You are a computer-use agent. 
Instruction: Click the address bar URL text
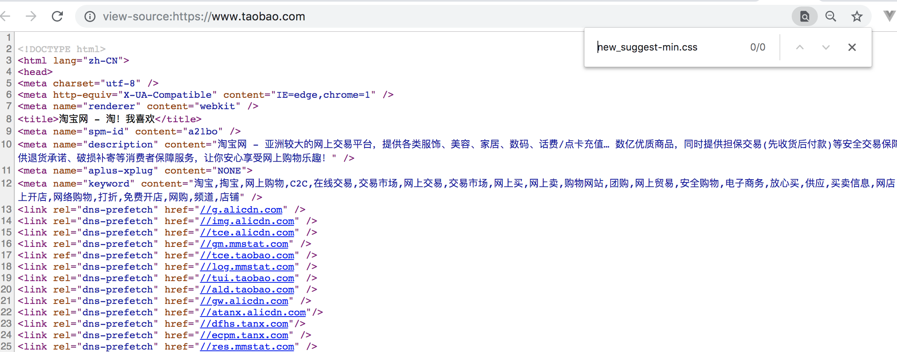coord(204,16)
